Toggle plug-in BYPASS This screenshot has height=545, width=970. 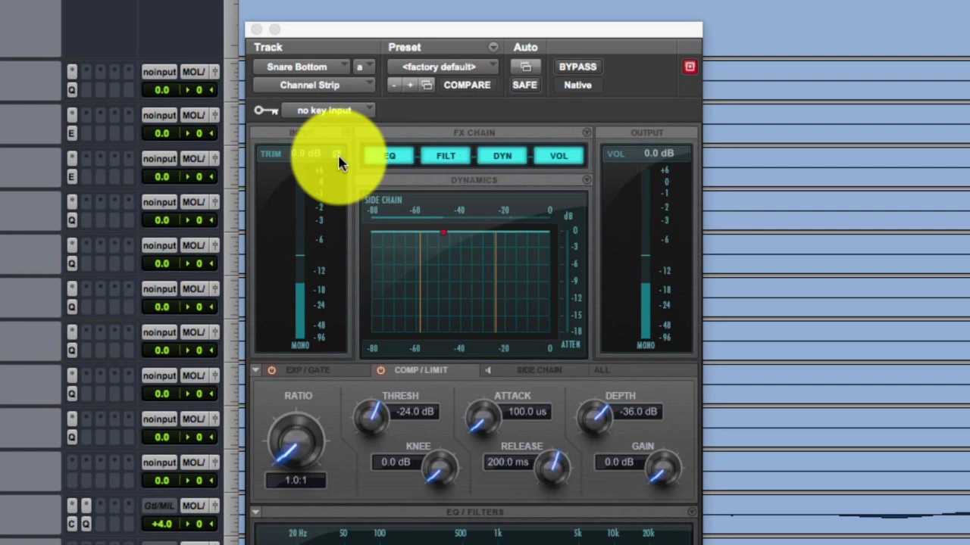pos(577,67)
